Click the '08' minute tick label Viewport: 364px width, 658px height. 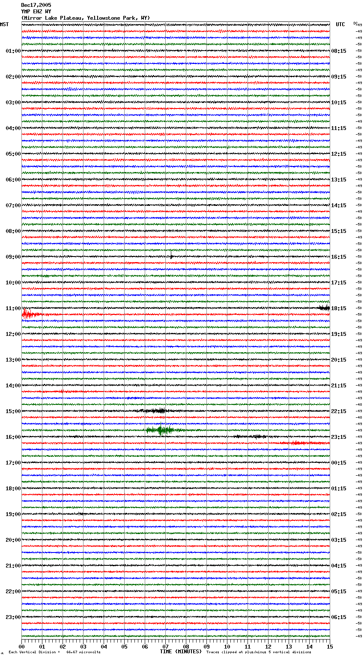coord(186,646)
